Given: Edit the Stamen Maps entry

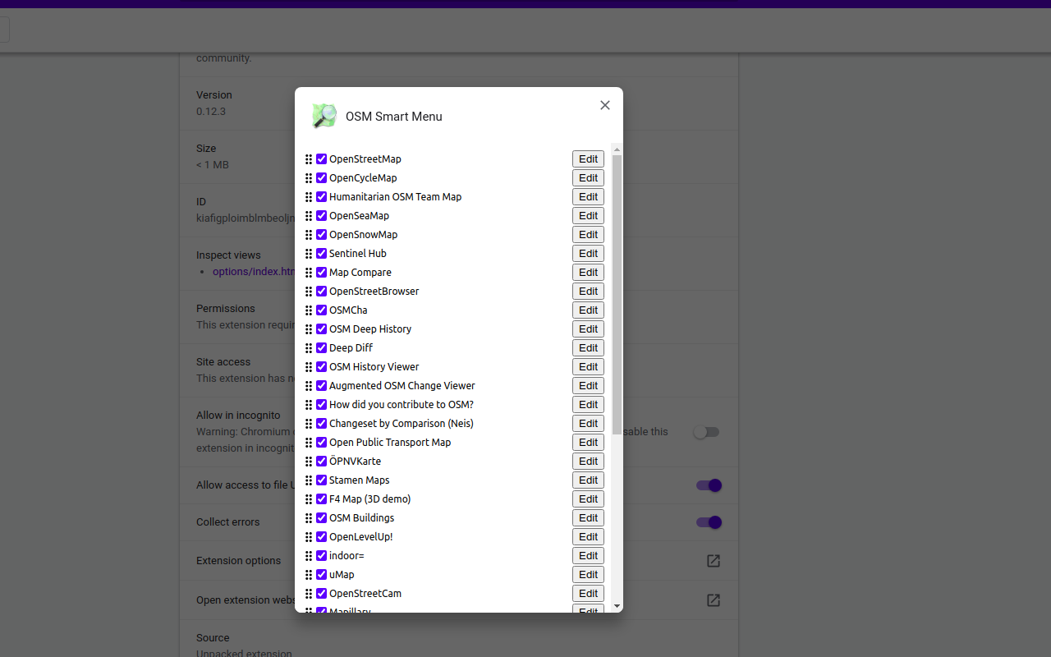Looking at the screenshot, I should (588, 480).
